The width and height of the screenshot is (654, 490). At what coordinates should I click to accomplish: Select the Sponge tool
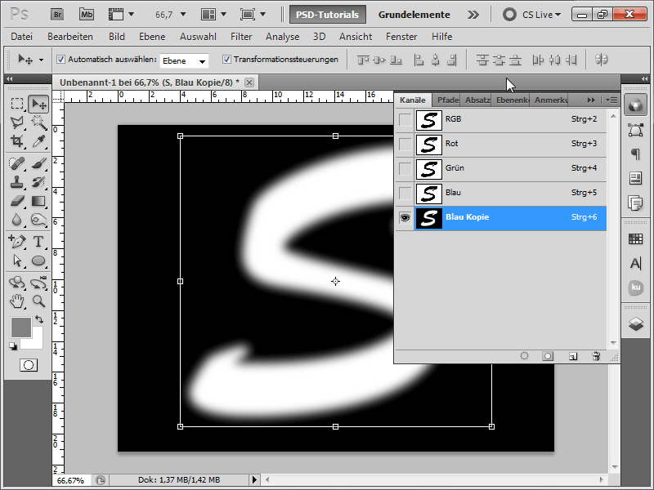[x=38, y=220]
